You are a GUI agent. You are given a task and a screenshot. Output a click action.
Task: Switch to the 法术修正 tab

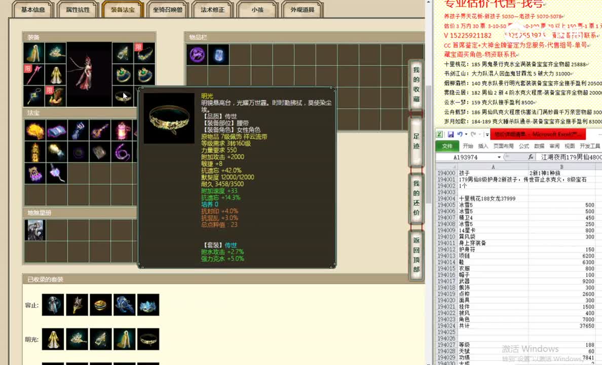pos(213,10)
